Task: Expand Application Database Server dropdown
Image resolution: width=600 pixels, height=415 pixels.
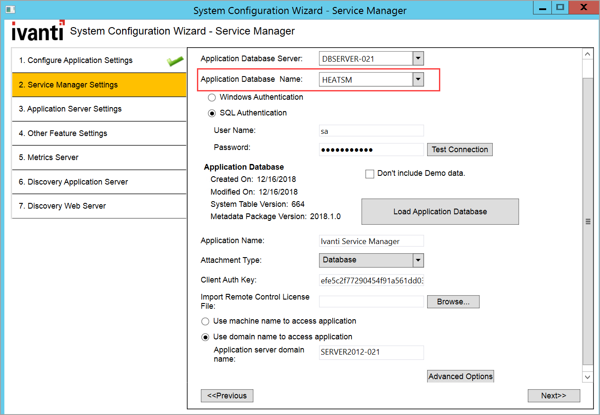Action: click(418, 59)
